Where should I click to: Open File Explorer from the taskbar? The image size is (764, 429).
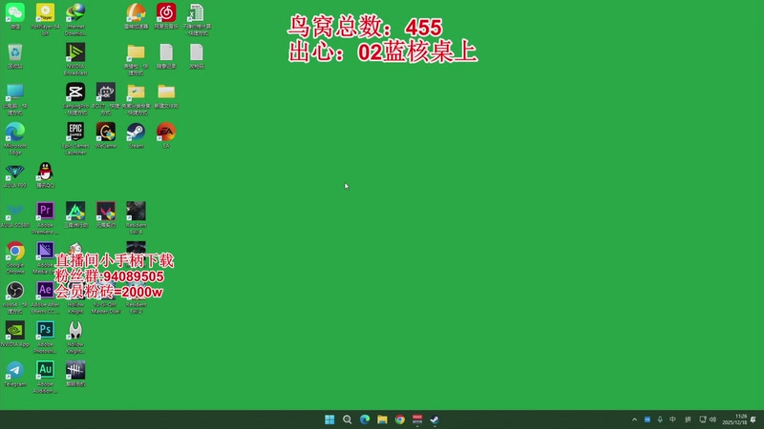(x=383, y=419)
